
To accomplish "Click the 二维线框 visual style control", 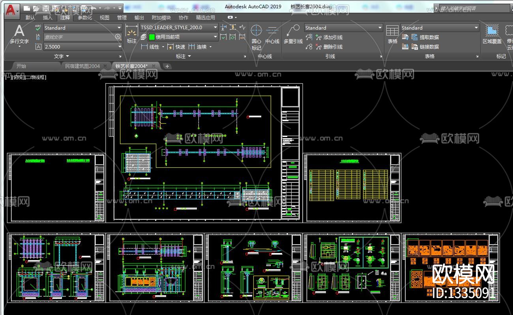I will pos(36,77).
